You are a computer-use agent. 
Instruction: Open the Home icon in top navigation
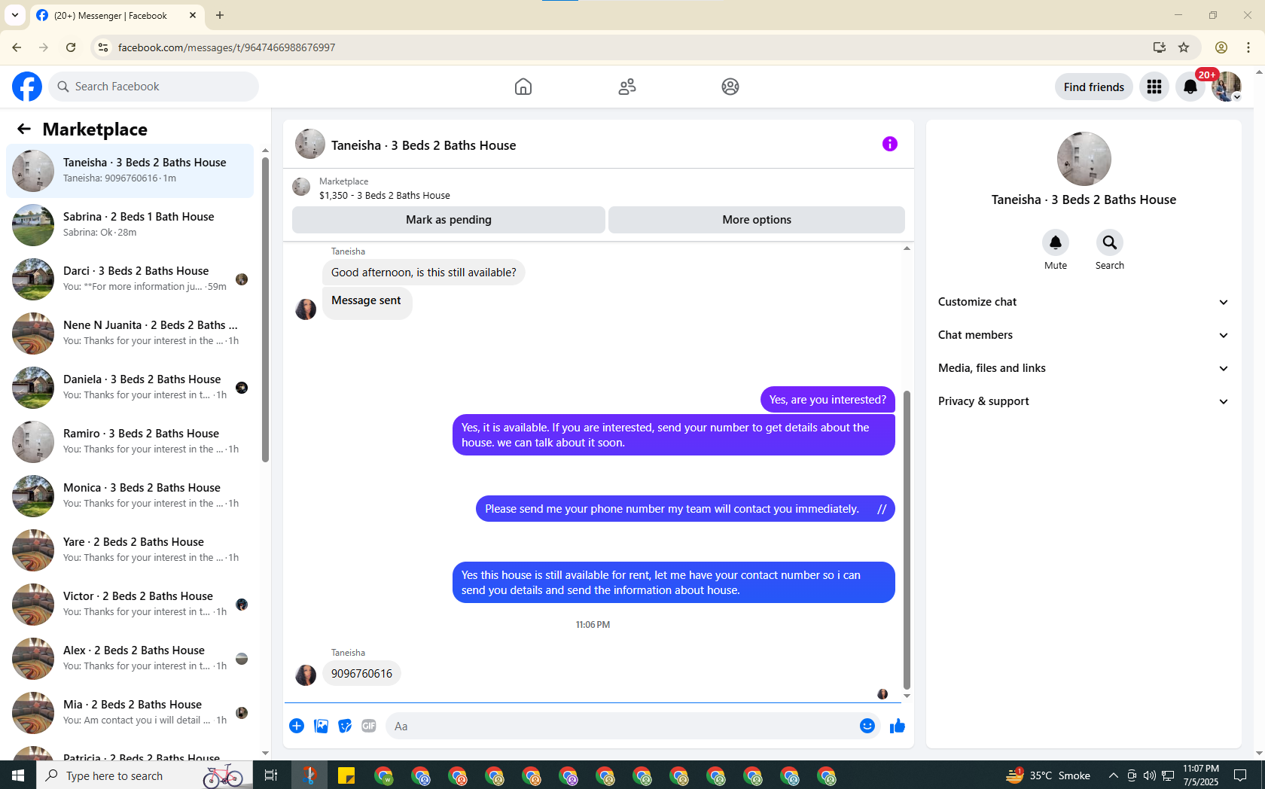[x=523, y=87]
